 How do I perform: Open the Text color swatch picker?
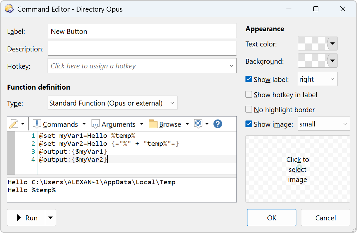[318, 43]
